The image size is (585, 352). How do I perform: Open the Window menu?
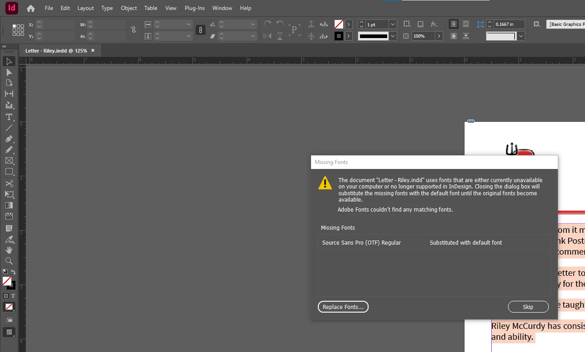(222, 8)
